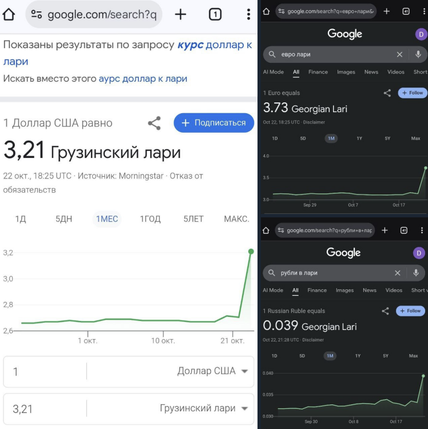Select 5Y range on Euro chart
428x429 pixels.
pyautogui.click(x=387, y=138)
